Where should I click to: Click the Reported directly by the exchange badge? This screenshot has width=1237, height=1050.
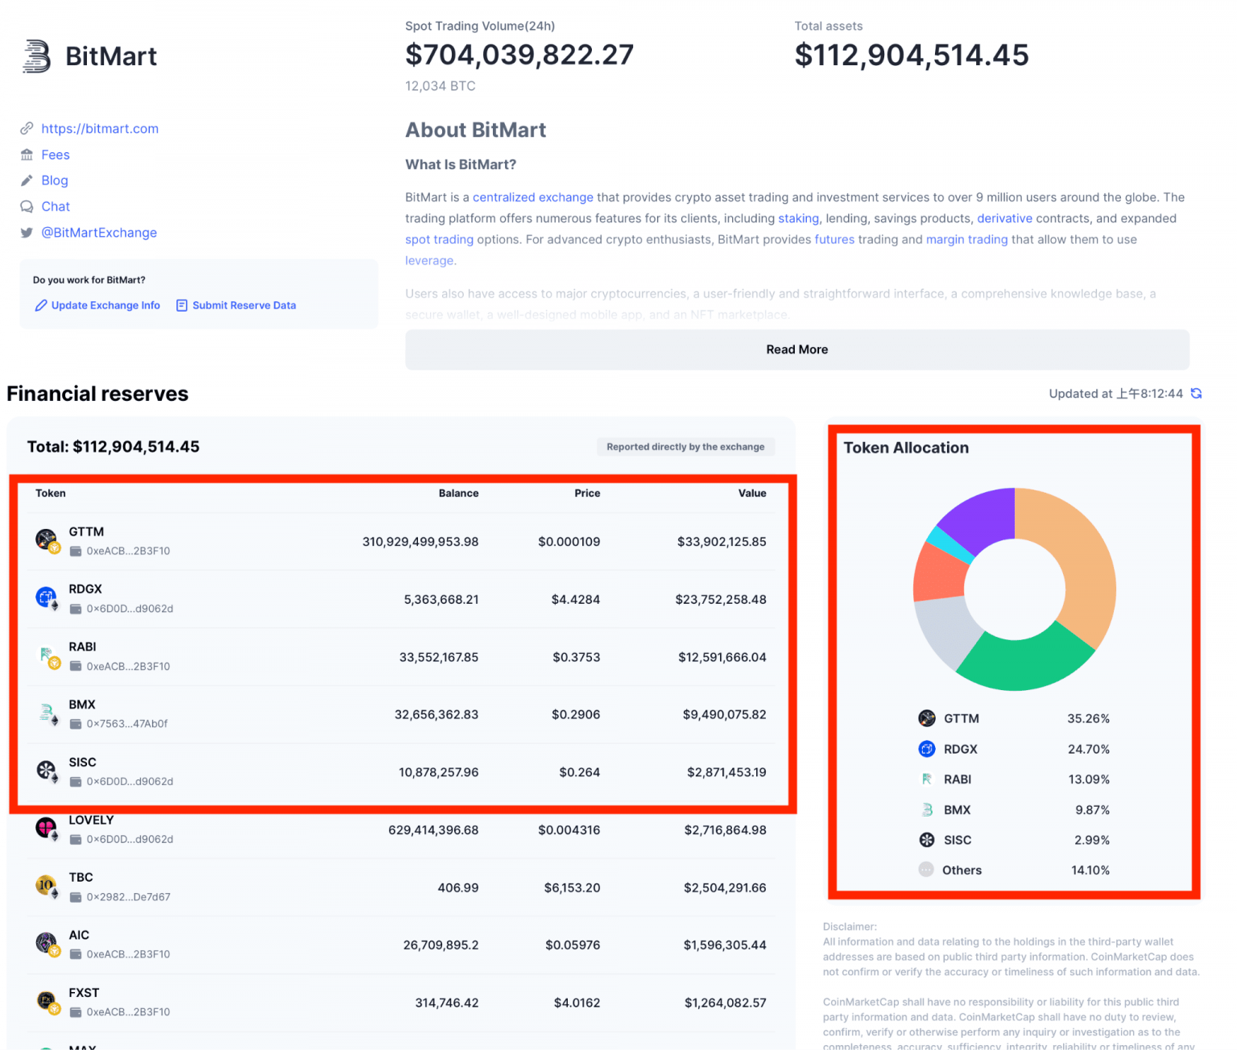click(685, 446)
